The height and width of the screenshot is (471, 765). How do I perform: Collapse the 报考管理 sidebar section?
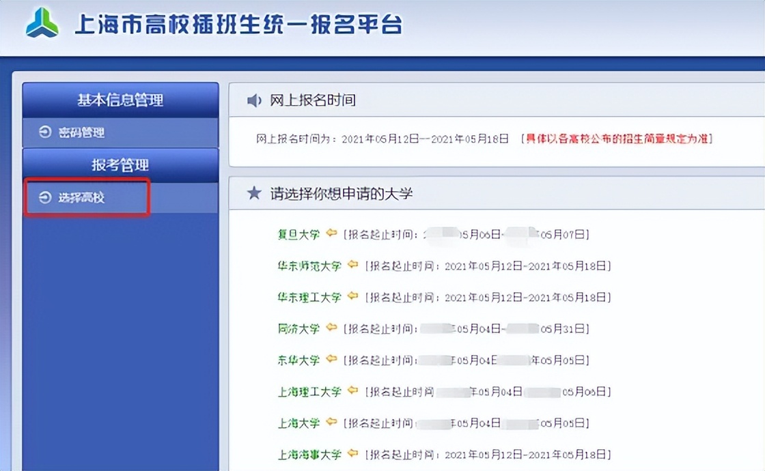[x=120, y=165]
